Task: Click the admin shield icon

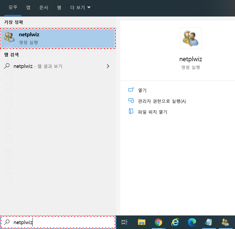Action: 131,101
